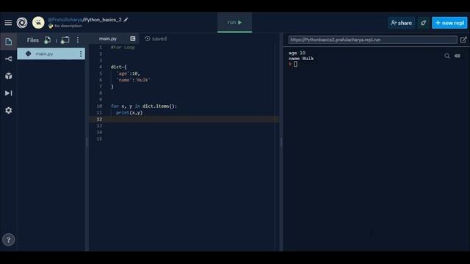The width and height of the screenshot is (470, 264).
Task: Add a new folder icon
Action: point(65,40)
